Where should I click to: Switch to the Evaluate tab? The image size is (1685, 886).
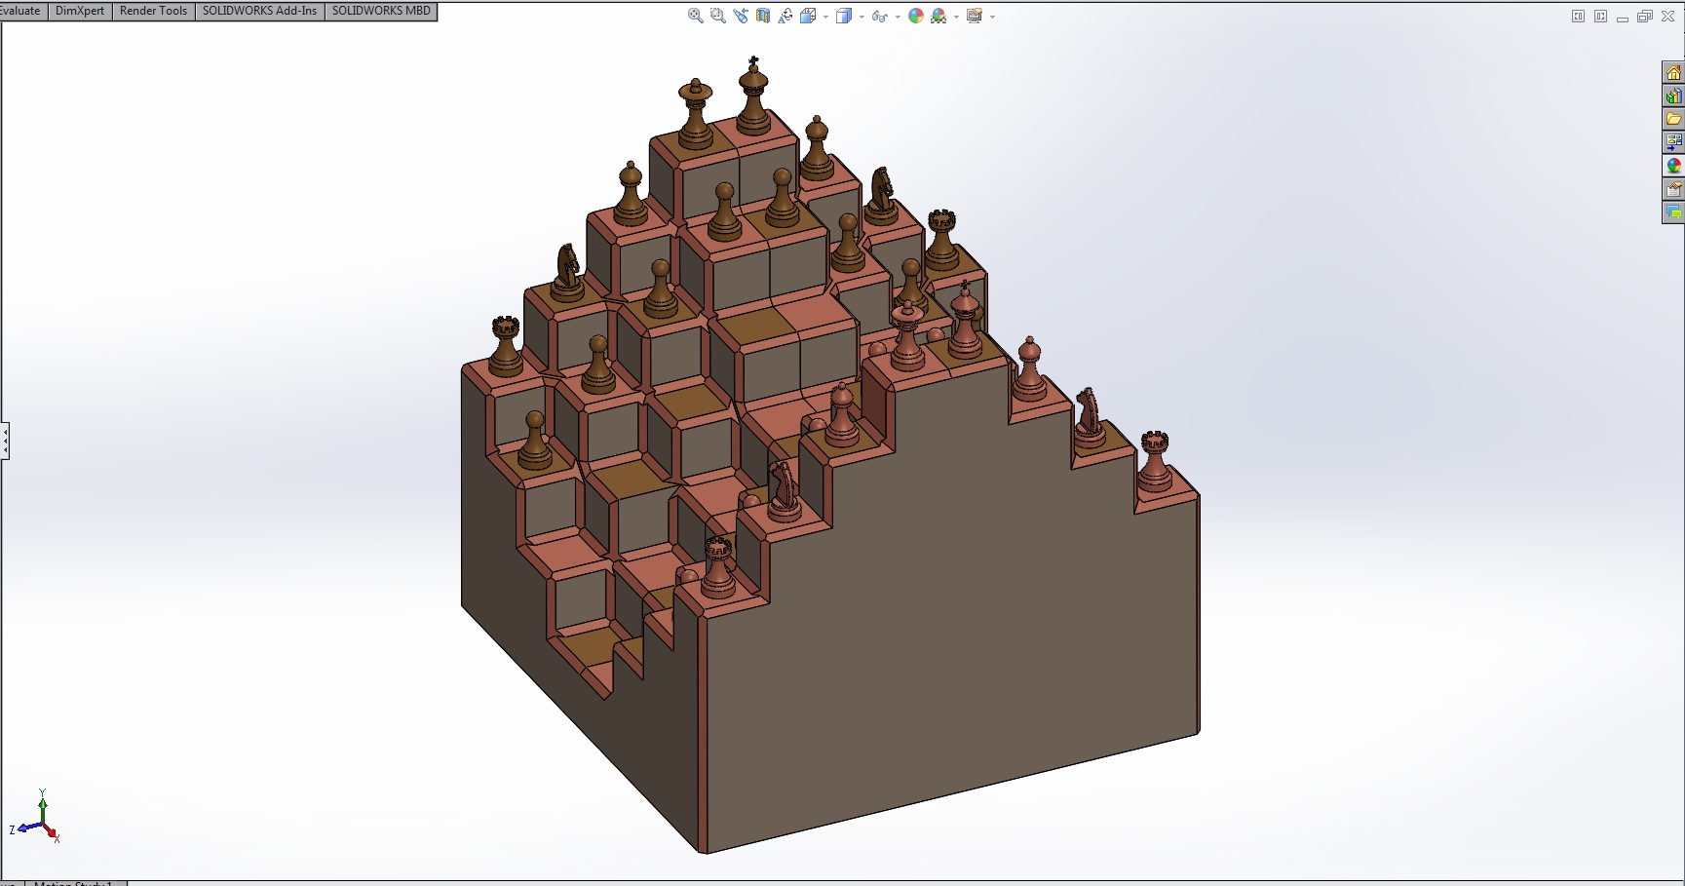22,11
